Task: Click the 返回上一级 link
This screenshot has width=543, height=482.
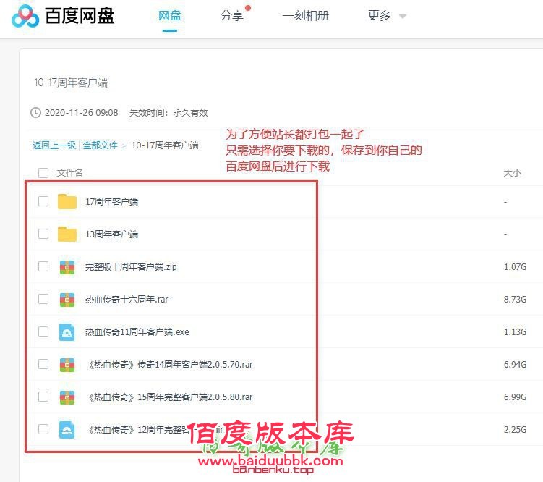Action: (54, 145)
